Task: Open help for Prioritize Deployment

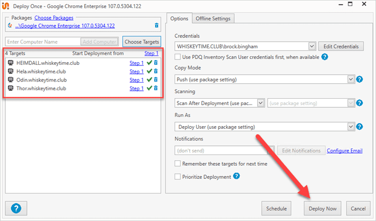Action: 236,176
